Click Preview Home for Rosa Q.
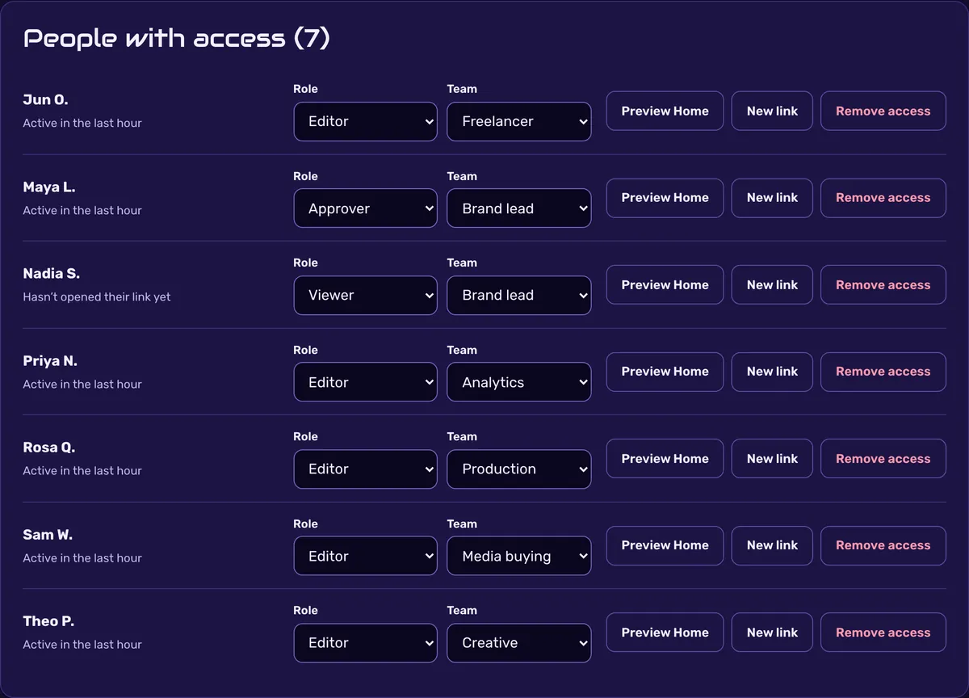The width and height of the screenshot is (969, 698). tap(665, 458)
